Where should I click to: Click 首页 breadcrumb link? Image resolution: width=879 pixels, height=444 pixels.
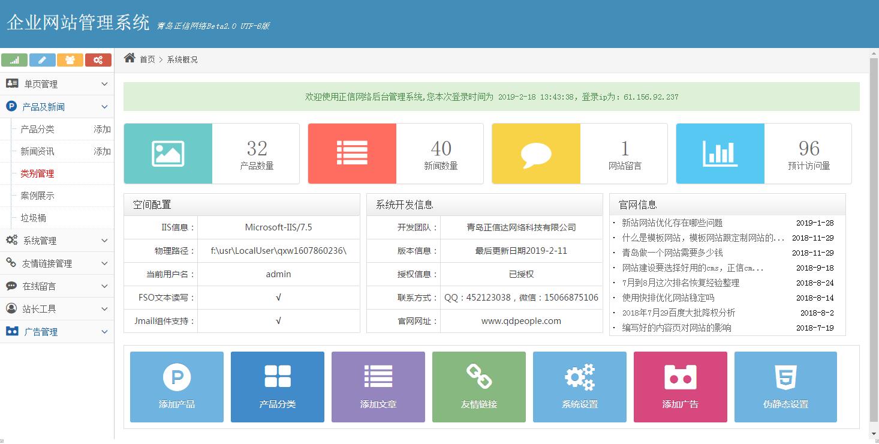pyautogui.click(x=147, y=59)
